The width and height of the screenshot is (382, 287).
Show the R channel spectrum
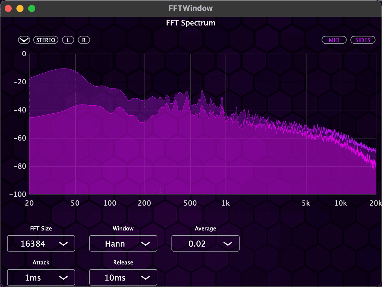pyautogui.click(x=84, y=40)
